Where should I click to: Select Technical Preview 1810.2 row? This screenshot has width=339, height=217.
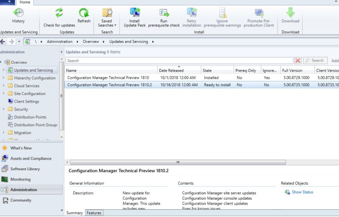click(x=202, y=85)
